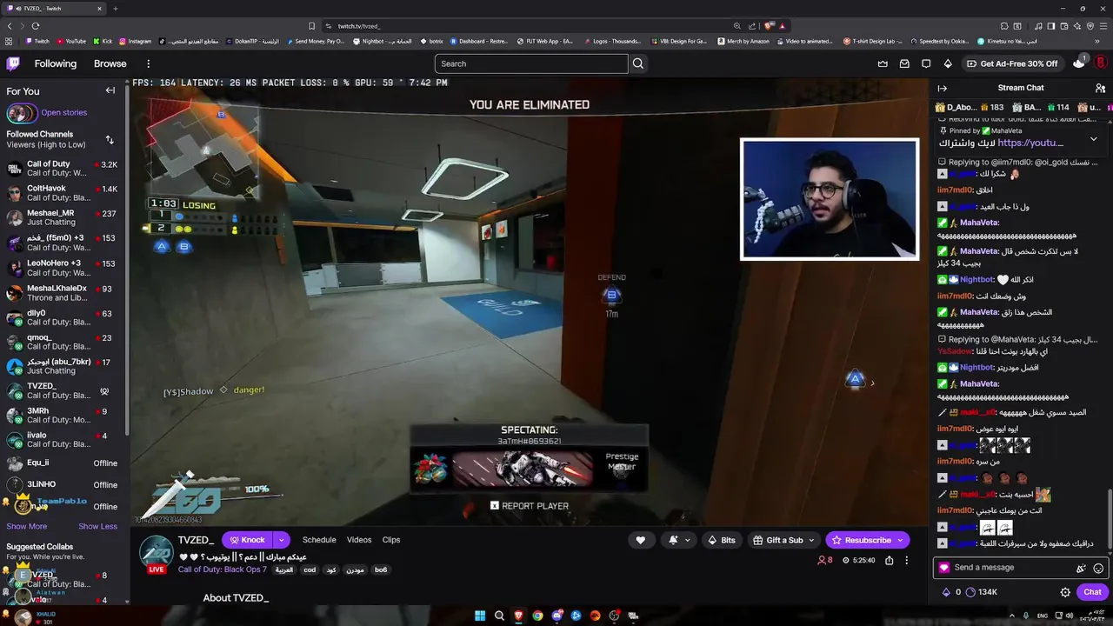The height and width of the screenshot is (626, 1113).
Task: Click Show Less followed channels
Action: point(98,526)
